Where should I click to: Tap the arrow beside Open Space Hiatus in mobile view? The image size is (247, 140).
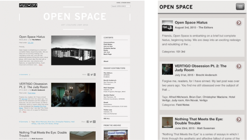pos(239,23)
